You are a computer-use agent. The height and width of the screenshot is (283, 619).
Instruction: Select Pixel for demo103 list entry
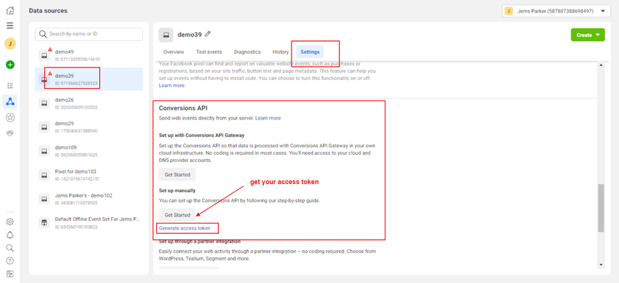(x=89, y=175)
